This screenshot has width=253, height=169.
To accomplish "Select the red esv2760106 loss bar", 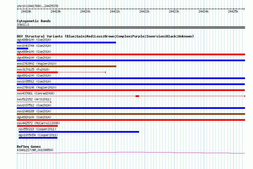I will tap(131, 90).
